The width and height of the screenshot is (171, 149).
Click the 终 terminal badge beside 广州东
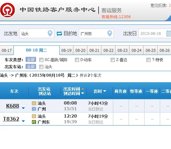[x=34, y=122]
